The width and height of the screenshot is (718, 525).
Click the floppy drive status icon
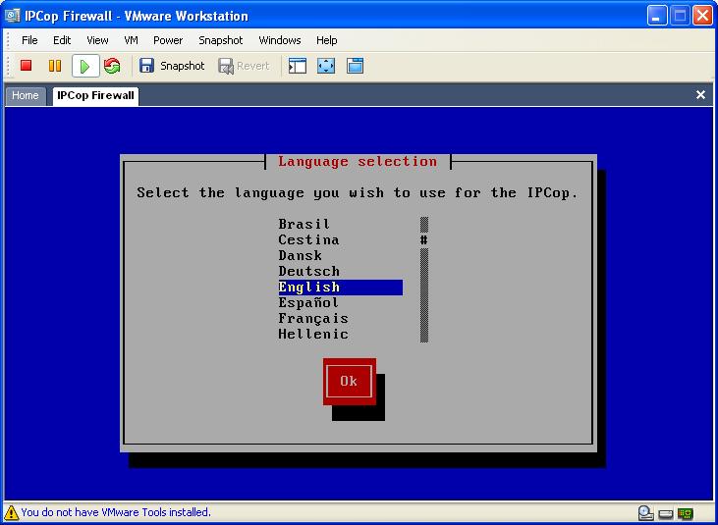[666, 512]
